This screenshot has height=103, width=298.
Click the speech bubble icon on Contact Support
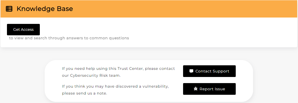click(x=191, y=71)
